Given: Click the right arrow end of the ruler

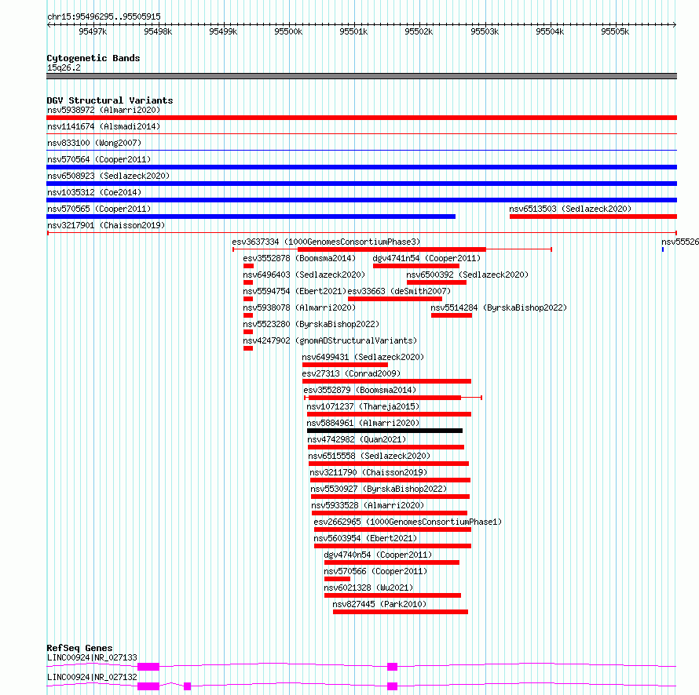Looking at the screenshot, I should point(675,24).
